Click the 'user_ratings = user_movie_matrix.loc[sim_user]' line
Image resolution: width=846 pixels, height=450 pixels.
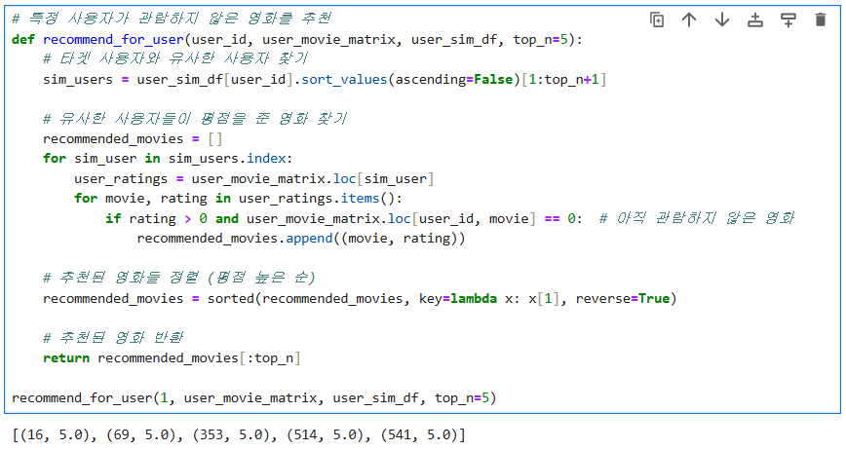[253, 178]
